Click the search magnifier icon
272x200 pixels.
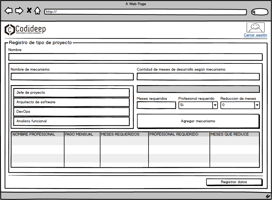point(254,12)
